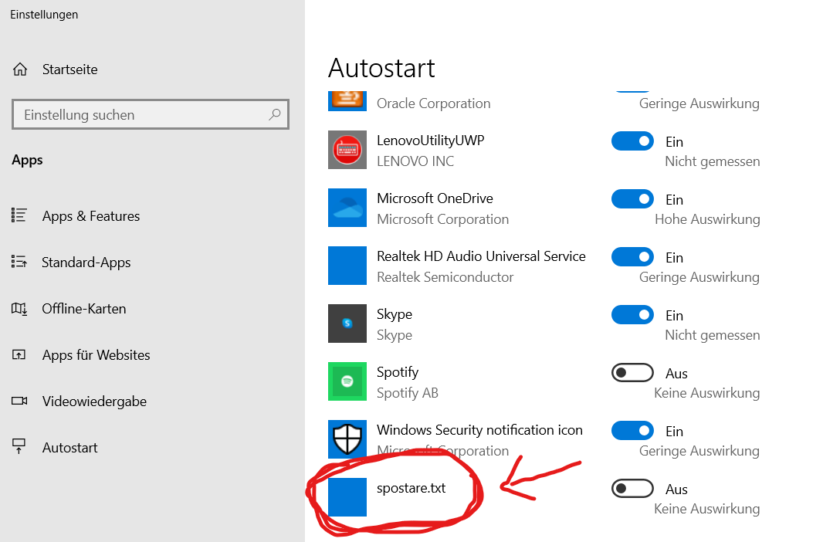823x542 pixels.
Task: Click the spostare.txt blue icon
Action: pyautogui.click(x=347, y=497)
